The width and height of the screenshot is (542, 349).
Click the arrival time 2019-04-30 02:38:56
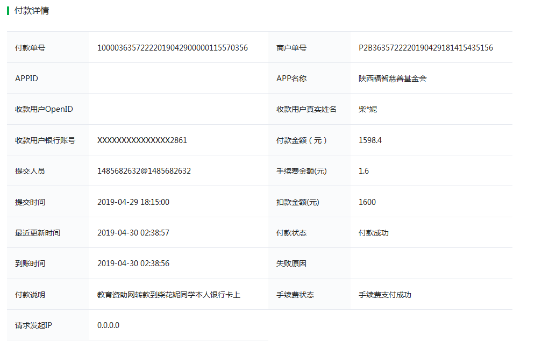(x=133, y=263)
